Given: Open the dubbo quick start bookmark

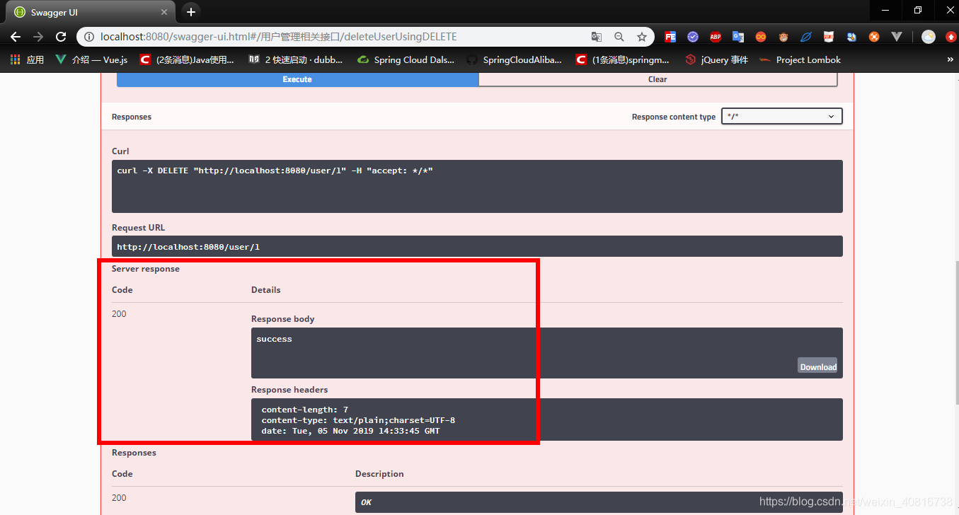Looking at the screenshot, I should point(296,60).
